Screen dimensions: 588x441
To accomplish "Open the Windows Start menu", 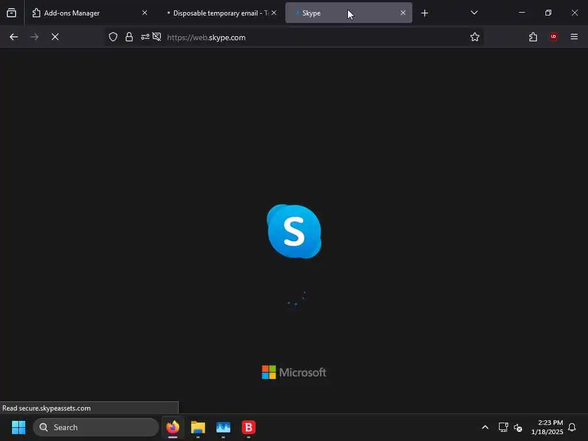I will 18,427.
